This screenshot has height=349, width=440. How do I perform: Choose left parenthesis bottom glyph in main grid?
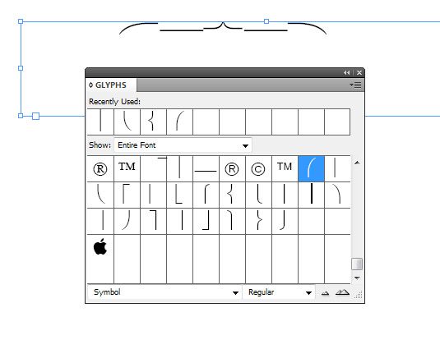tap(100, 195)
